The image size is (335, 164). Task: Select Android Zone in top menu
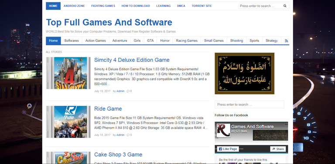click(74, 6)
